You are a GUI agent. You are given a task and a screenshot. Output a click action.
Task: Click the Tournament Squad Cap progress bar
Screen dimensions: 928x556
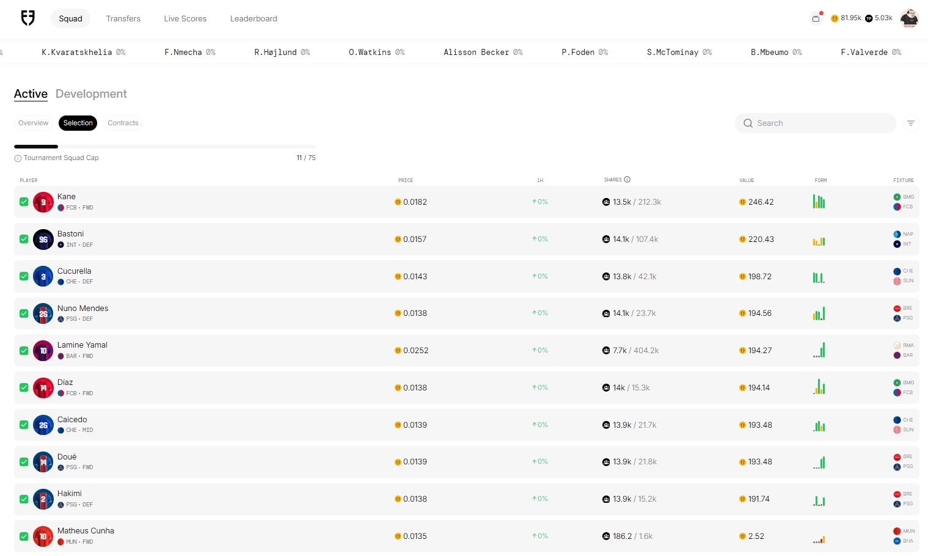[x=164, y=147]
